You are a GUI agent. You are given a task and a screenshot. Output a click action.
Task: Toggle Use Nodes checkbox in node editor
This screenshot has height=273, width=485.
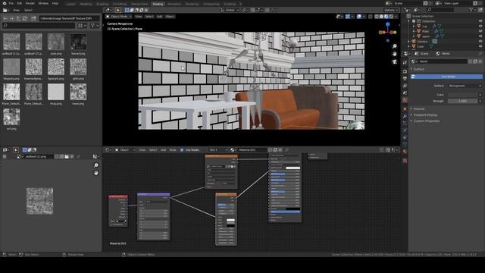click(182, 150)
